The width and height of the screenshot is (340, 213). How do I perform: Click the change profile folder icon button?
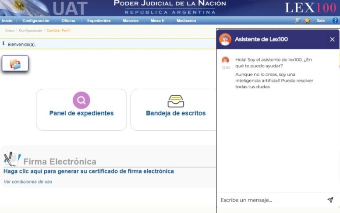tap(15, 63)
